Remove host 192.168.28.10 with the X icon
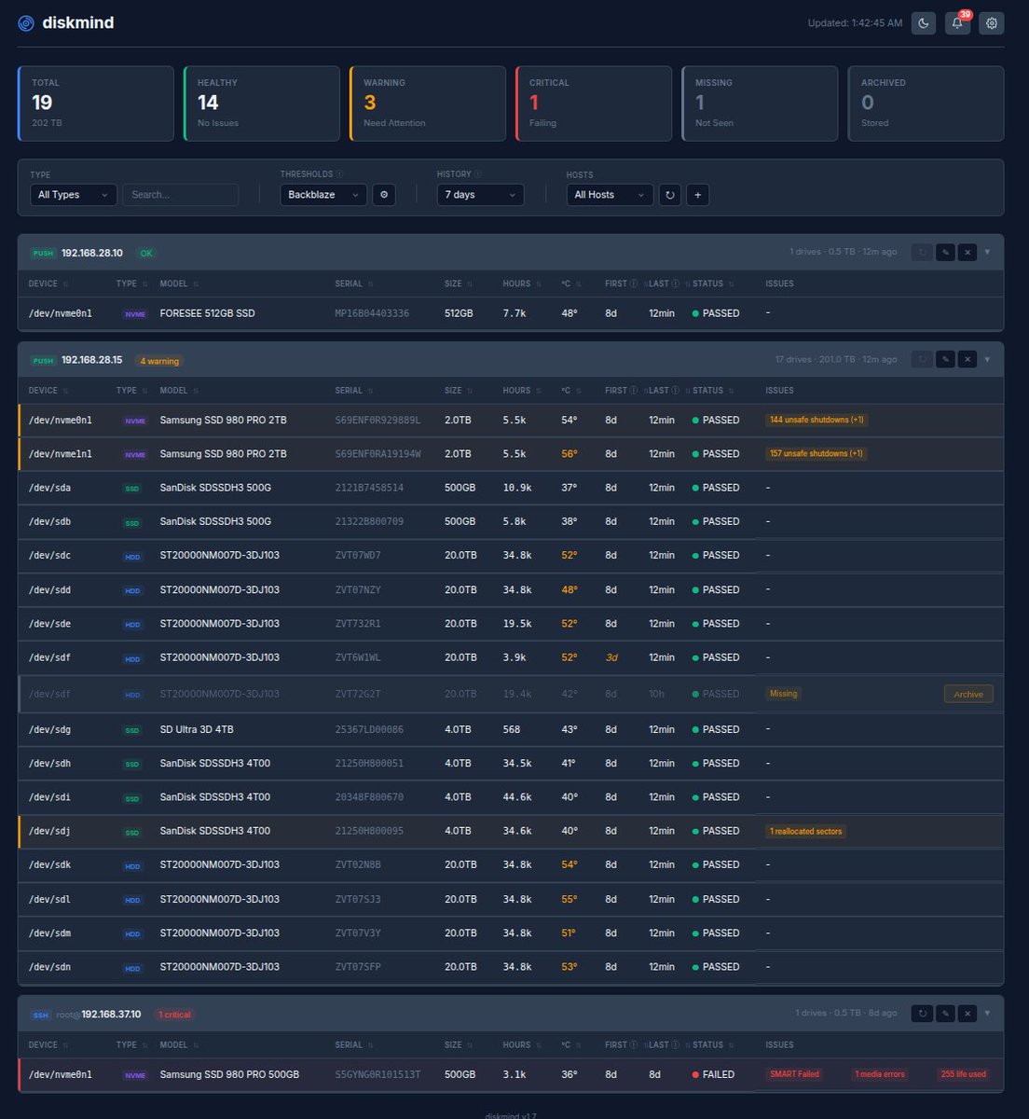The image size is (1029, 1119). pyautogui.click(x=967, y=252)
